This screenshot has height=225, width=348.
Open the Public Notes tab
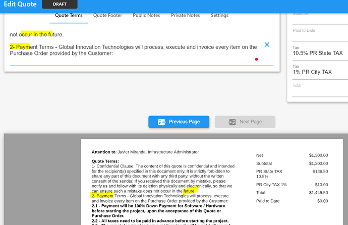coord(146,15)
